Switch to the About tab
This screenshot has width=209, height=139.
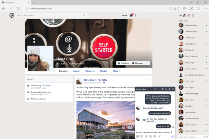76,71
